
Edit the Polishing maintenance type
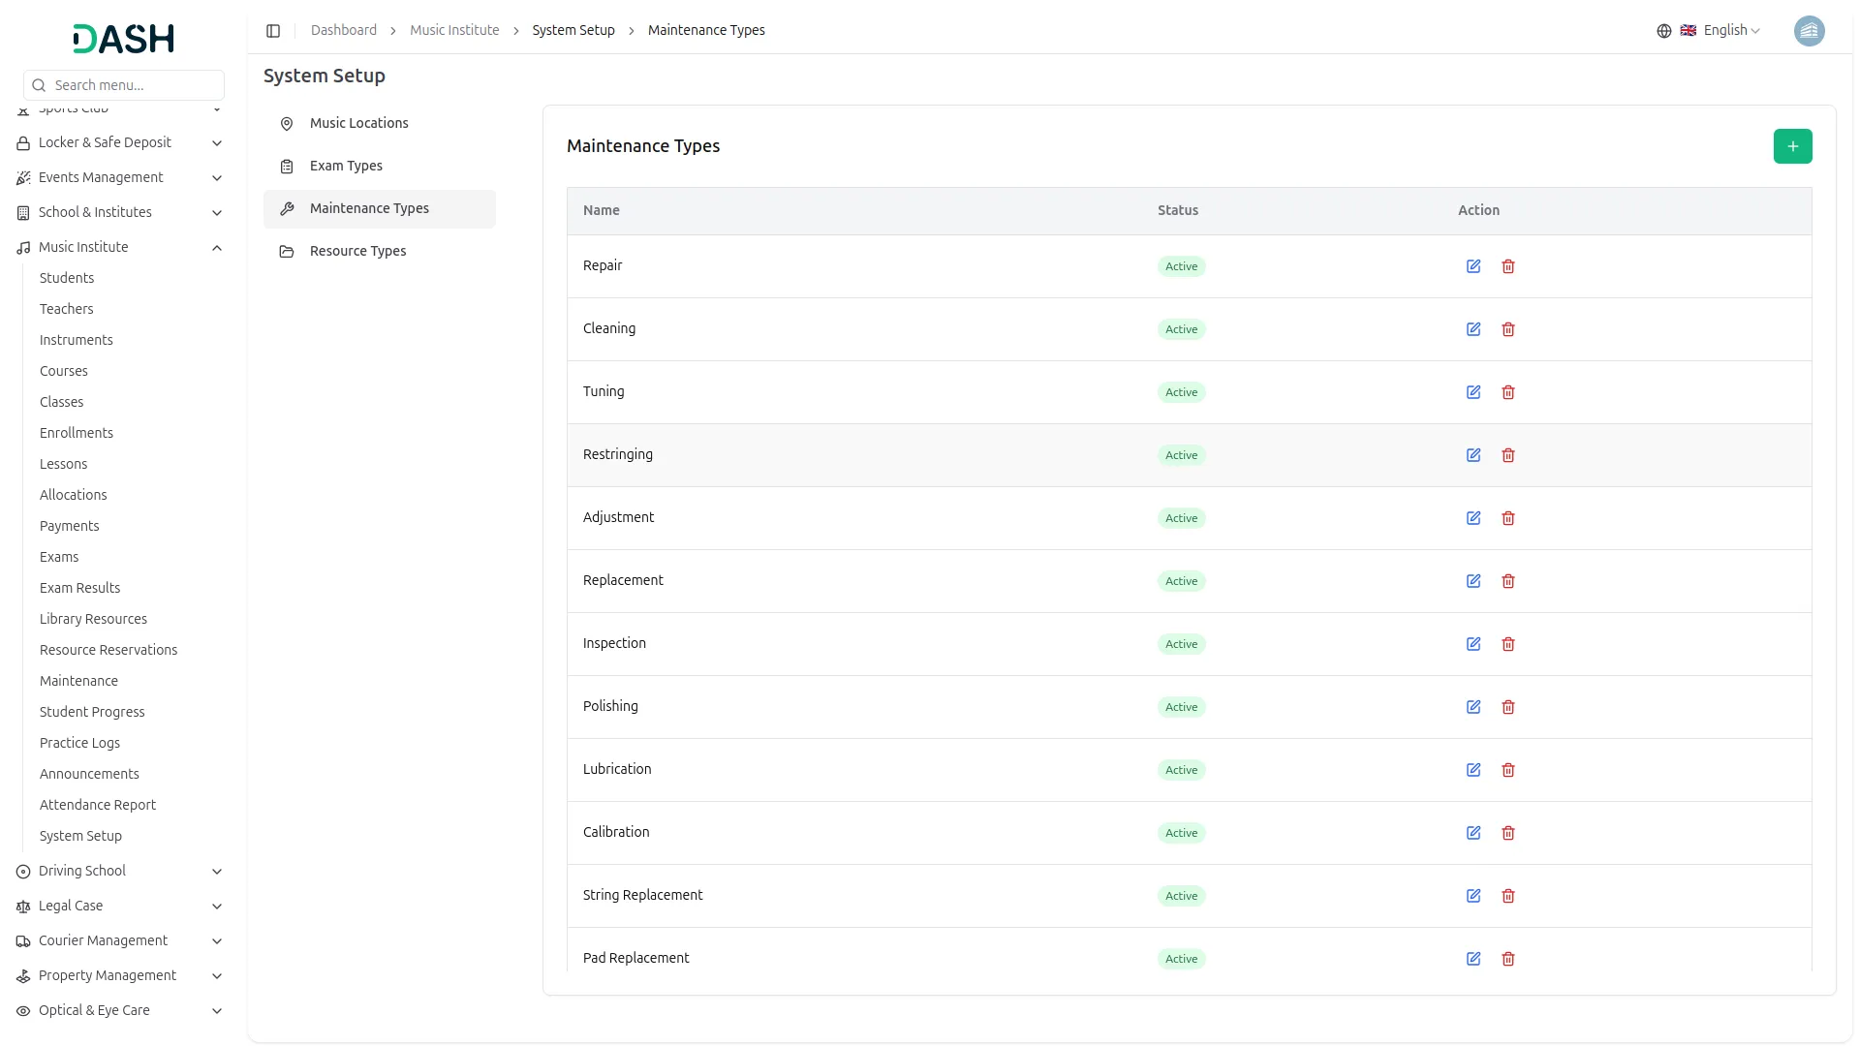[x=1473, y=707]
